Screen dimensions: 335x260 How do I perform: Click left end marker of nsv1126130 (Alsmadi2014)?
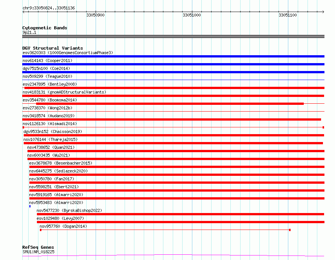[x=23, y=127]
